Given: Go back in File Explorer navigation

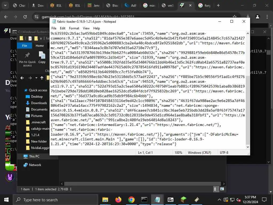Looking at the screenshot, I should tap(22, 78).
